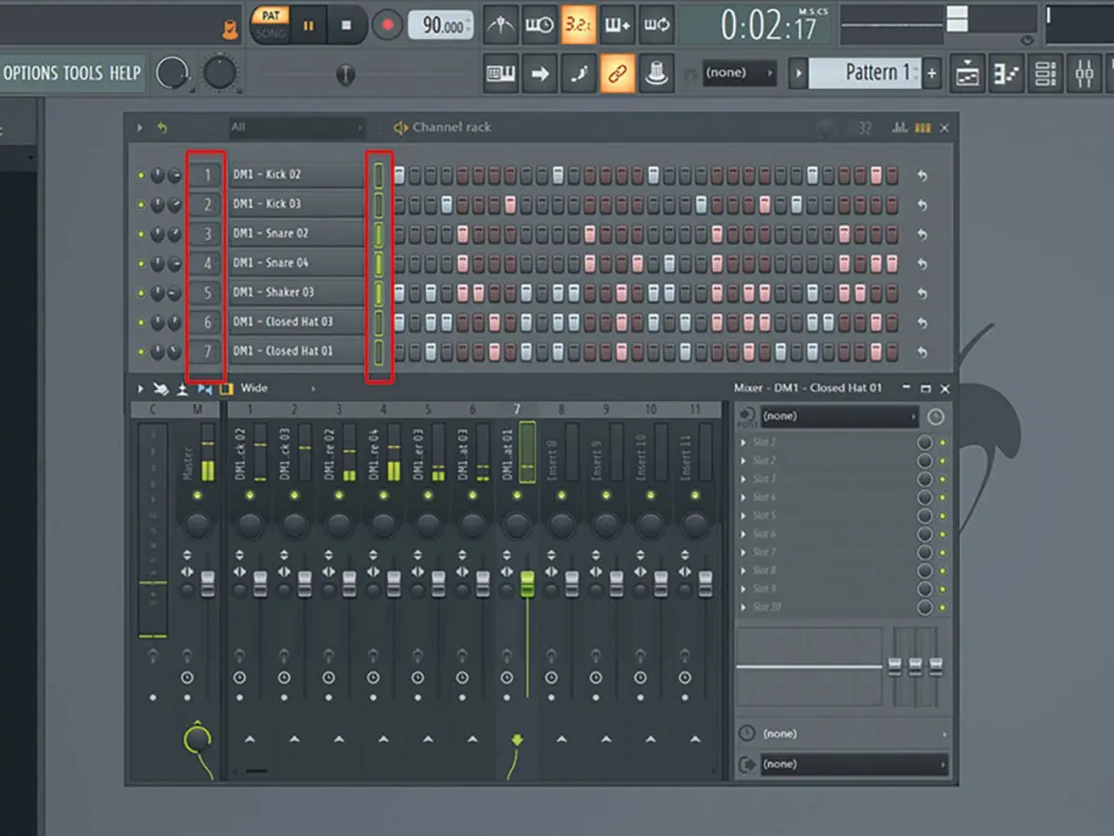Toggle PAT/SONG mode switch
The image size is (1114, 836).
pos(270,24)
